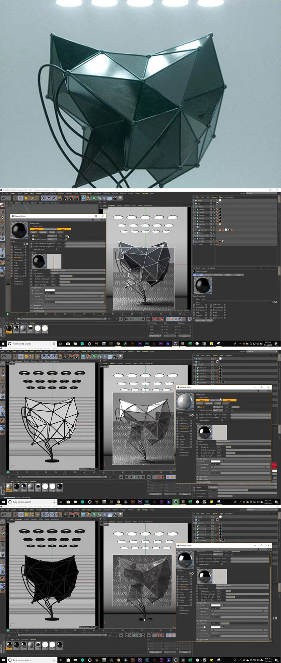Open the Type dropdown in the top Material Editor

pyautogui.click(x=78, y=270)
